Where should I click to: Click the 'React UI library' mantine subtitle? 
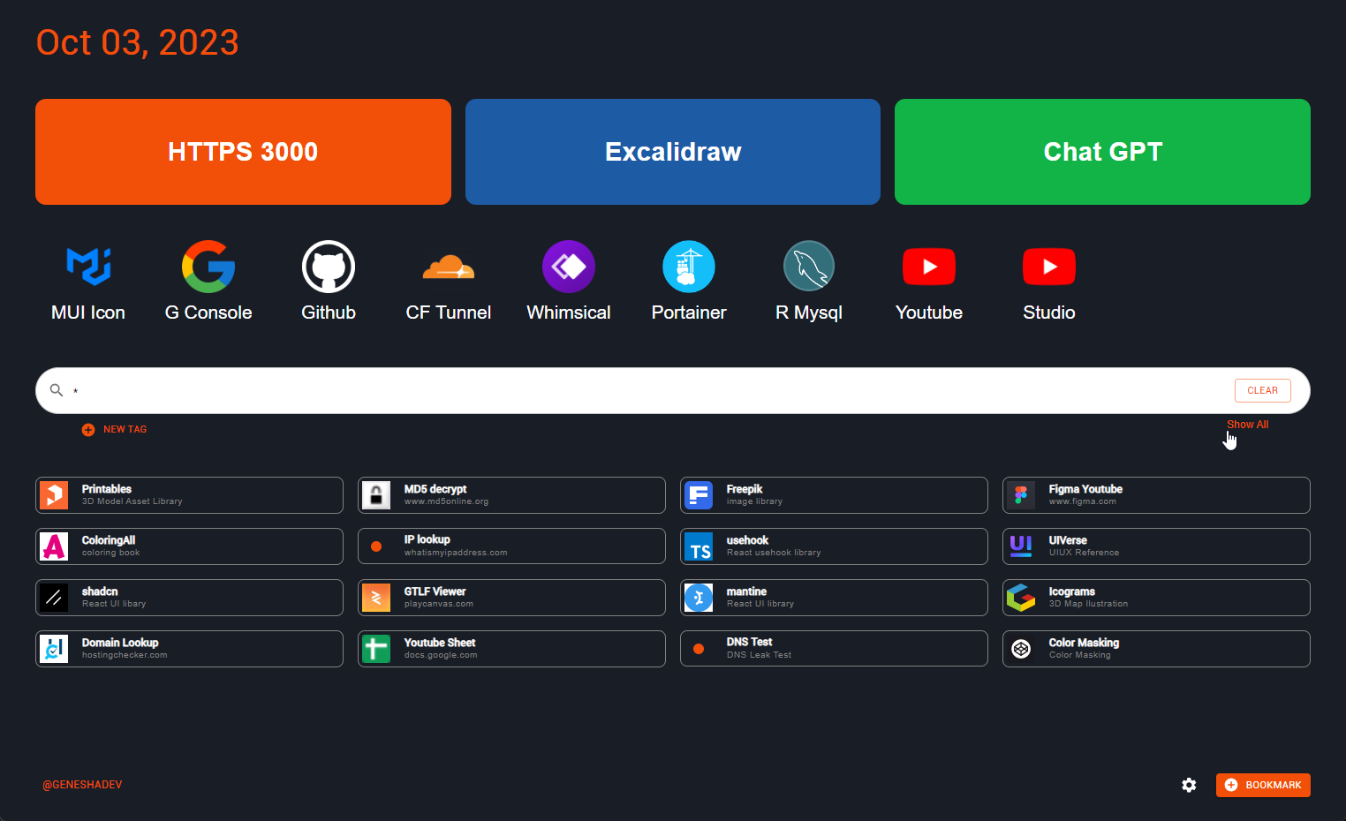coord(760,604)
